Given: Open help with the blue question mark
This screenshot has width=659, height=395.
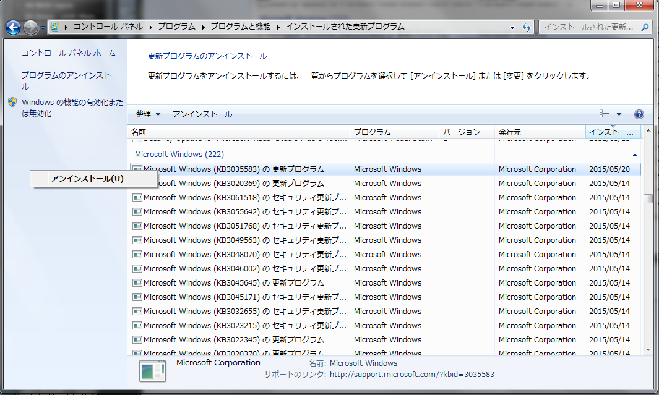Looking at the screenshot, I should coord(639,114).
